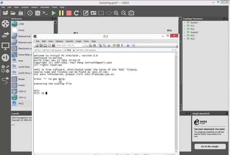Take a screenshot with camera icon

click(131, 13)
